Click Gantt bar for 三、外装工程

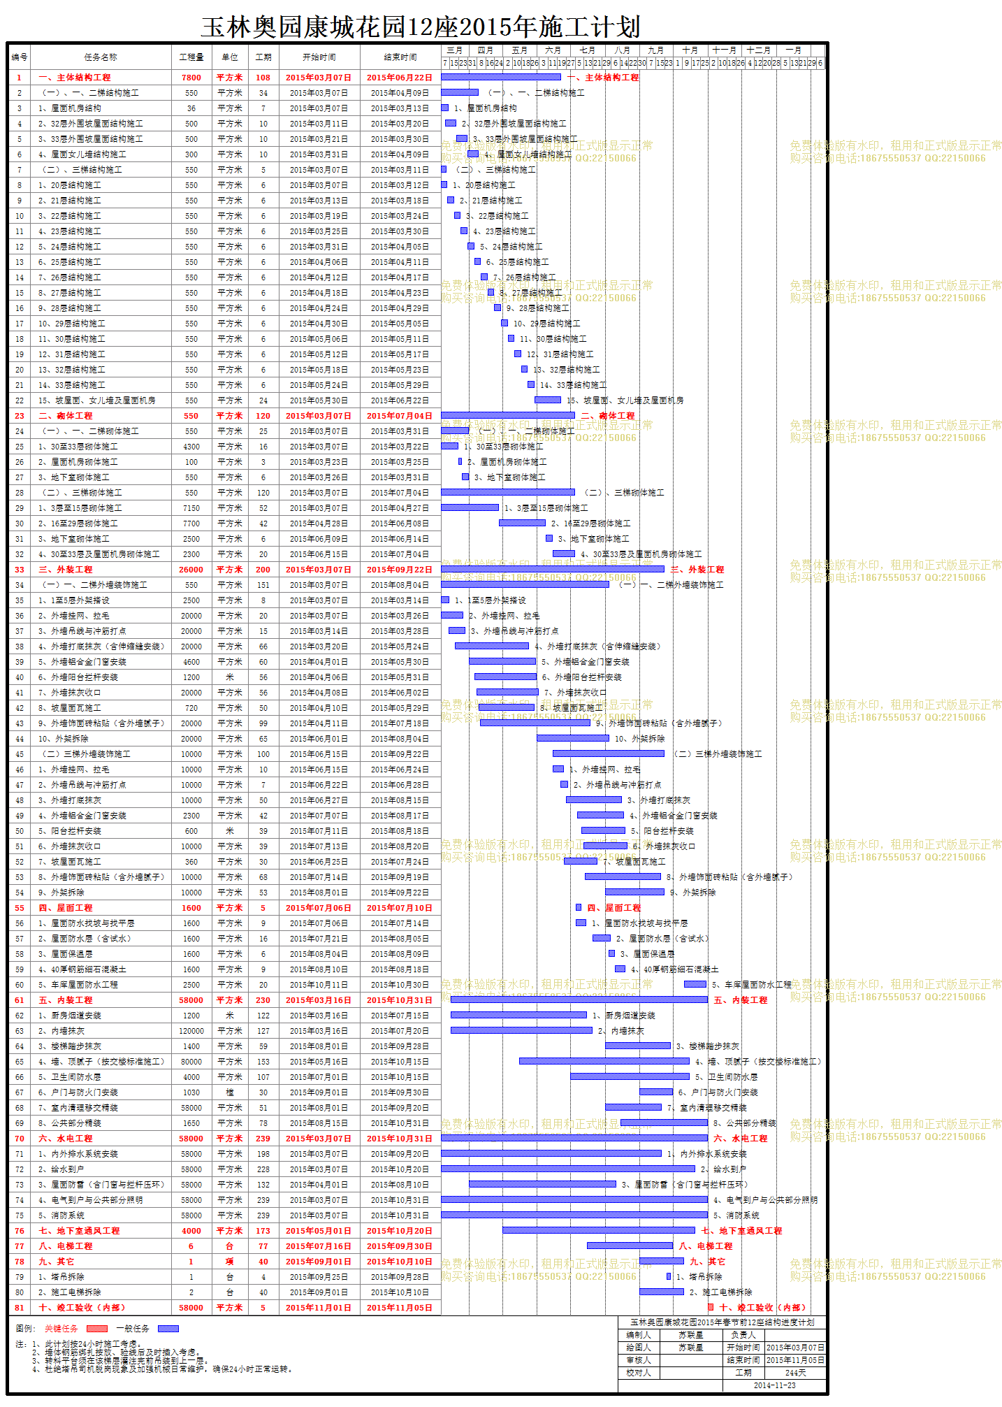point(553,570)
